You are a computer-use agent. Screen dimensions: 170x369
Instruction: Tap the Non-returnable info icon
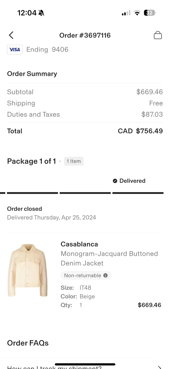click(x=105, y=275)
